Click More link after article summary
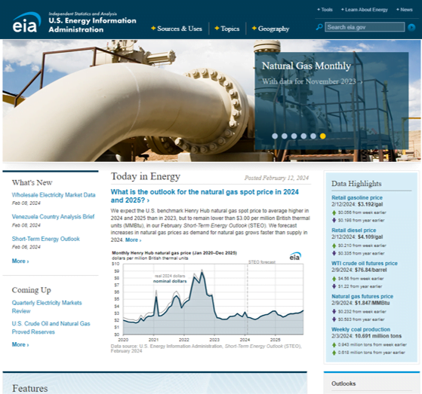422x394 pixels. click(133, 240)
